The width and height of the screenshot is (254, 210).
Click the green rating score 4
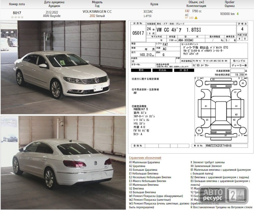[238, 14]
